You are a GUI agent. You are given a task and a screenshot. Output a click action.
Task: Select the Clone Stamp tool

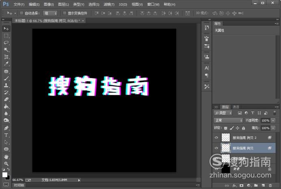tap(6, 85)
